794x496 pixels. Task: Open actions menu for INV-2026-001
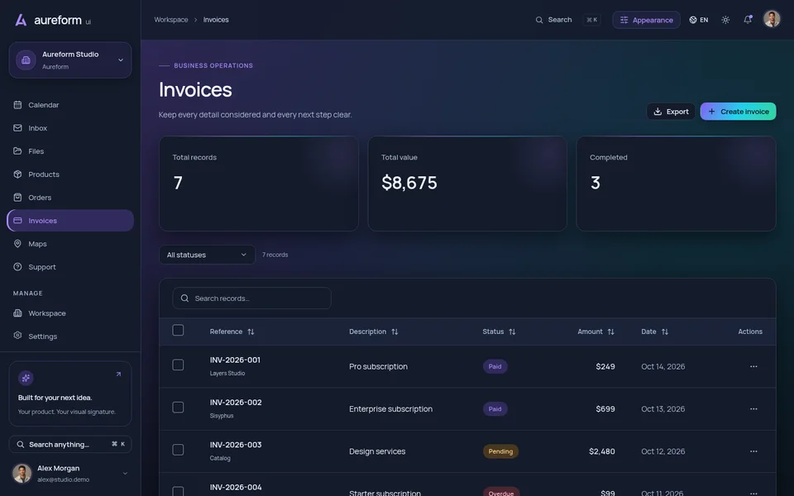click(x=753, y=366)
